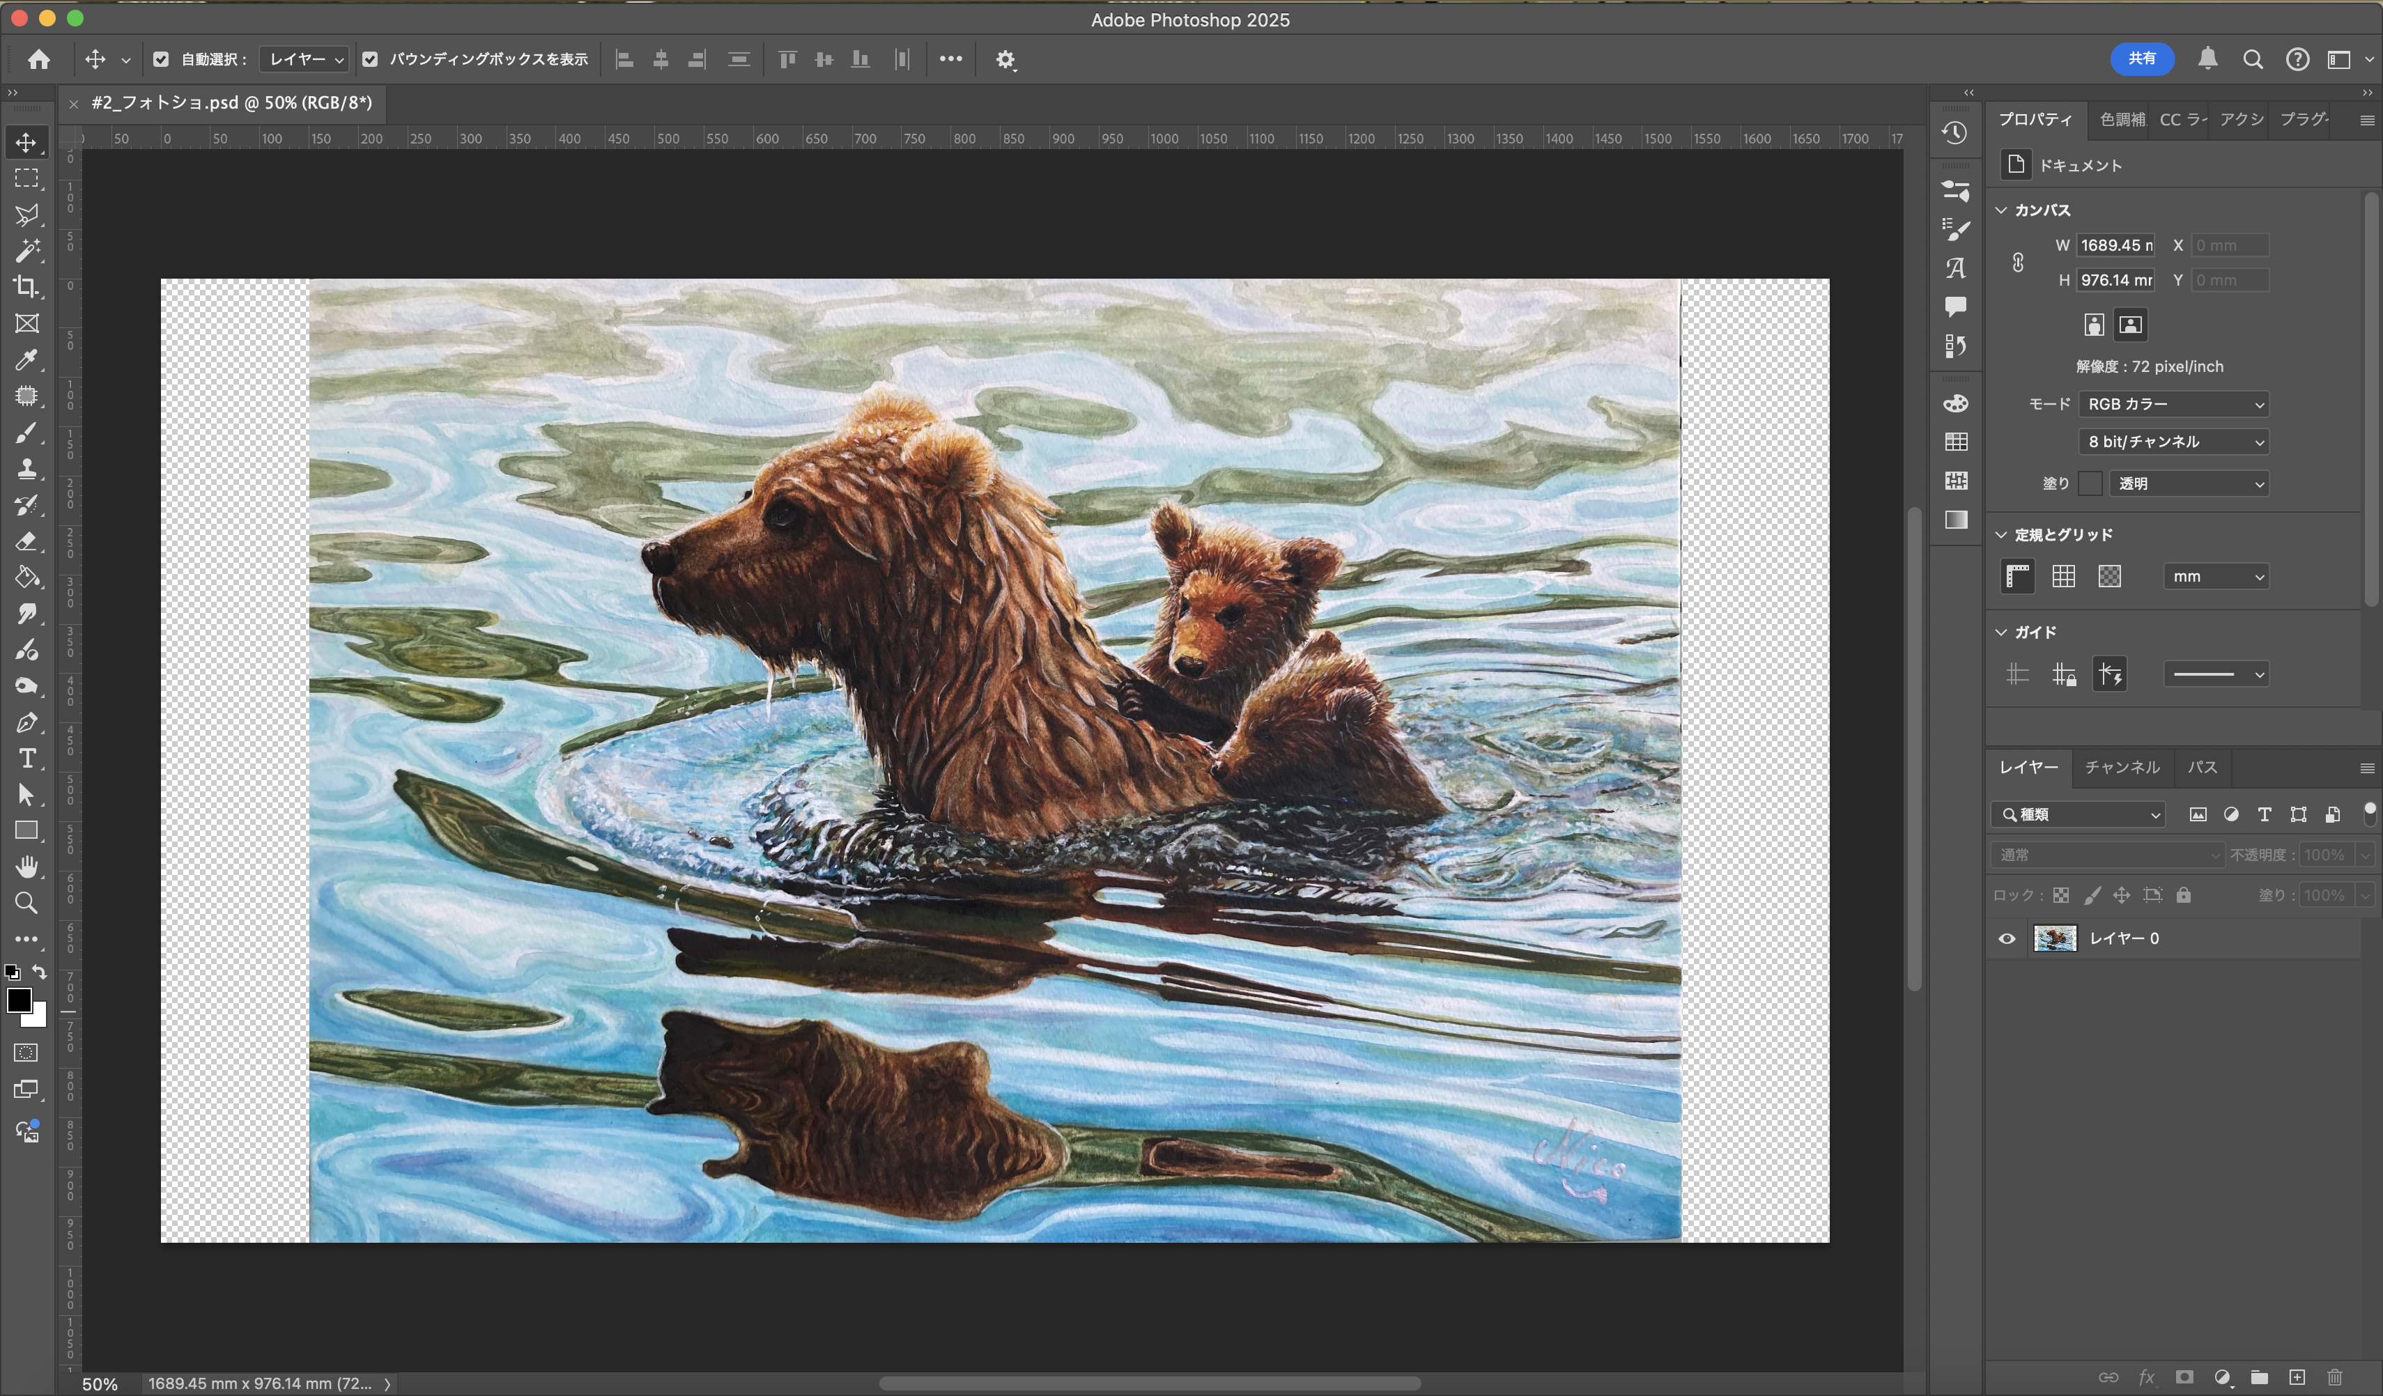The width and height of the screenshot is (2383, 1396).
Task: Select the Polygonal Lasso tool
Action: tap(26, 215)
